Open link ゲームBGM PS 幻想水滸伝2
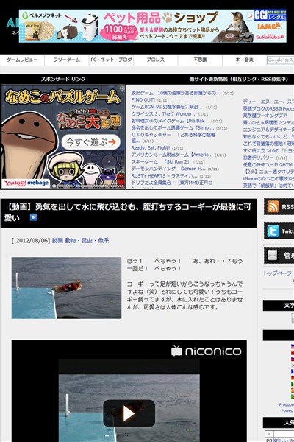Screen dimensions: 294x442 click(x=168, y=107)
